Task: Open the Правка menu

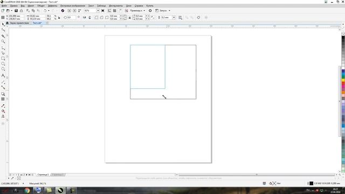Action: (14, 6)
